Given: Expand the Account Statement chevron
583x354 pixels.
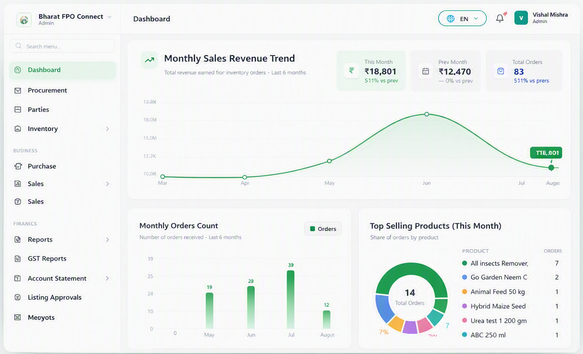Looking at the screenshot, I should point(108,278).
